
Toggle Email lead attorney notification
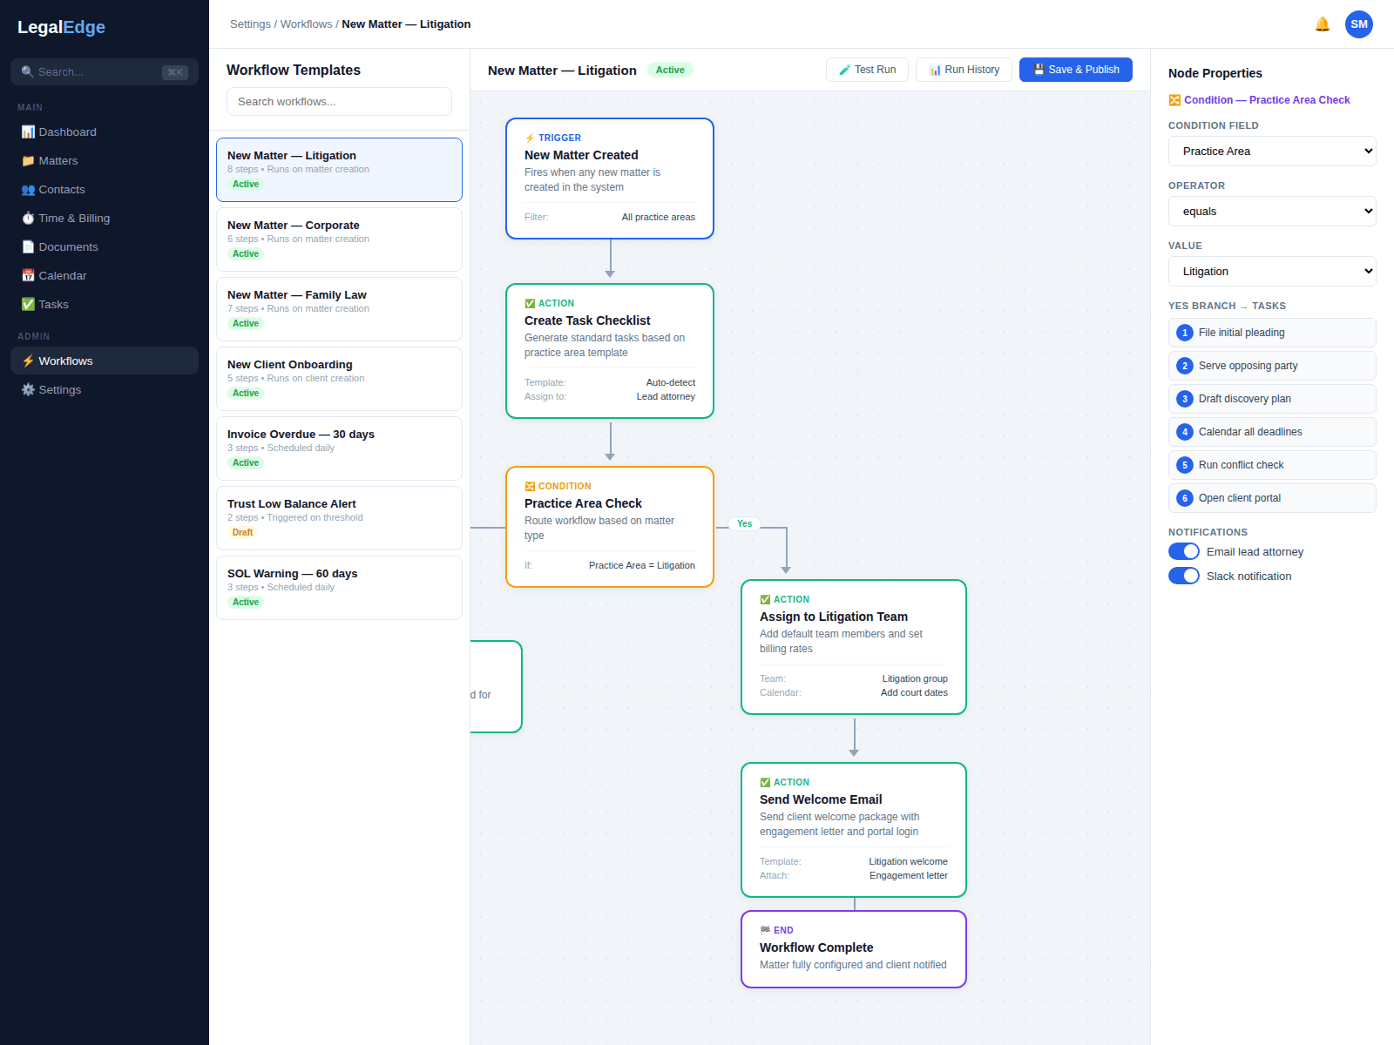1184,552
